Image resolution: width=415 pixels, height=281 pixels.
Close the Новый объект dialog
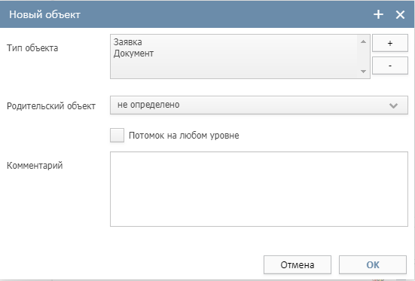pyautogui.click(x=400, y=14)
